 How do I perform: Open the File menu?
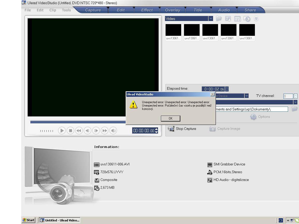[x=28, y=10]
